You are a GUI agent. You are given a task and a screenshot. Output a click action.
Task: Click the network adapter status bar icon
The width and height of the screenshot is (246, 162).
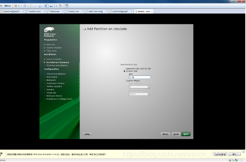coord(236,160)
